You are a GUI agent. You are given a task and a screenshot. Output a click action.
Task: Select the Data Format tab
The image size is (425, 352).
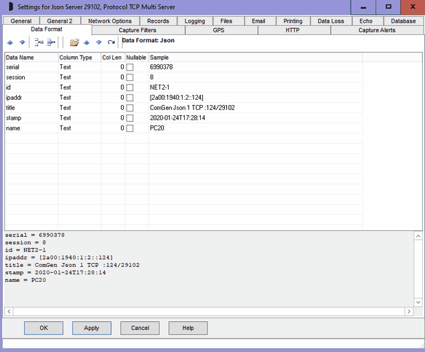tap(47, 29)
